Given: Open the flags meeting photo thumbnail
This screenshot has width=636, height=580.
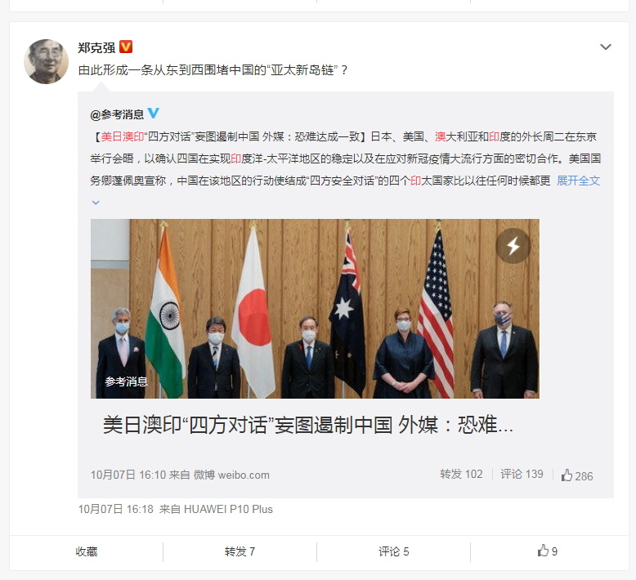Looking at the screenshot, I should (x=315, y=309).
